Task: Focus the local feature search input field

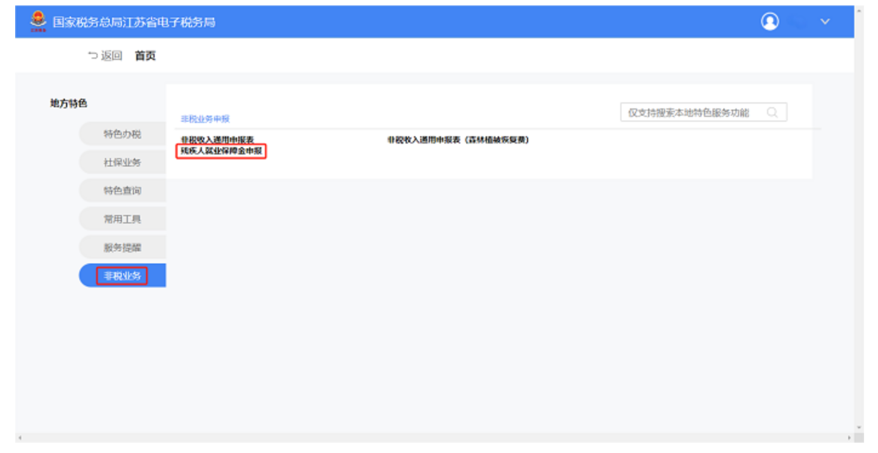Action: click(703, 113)
